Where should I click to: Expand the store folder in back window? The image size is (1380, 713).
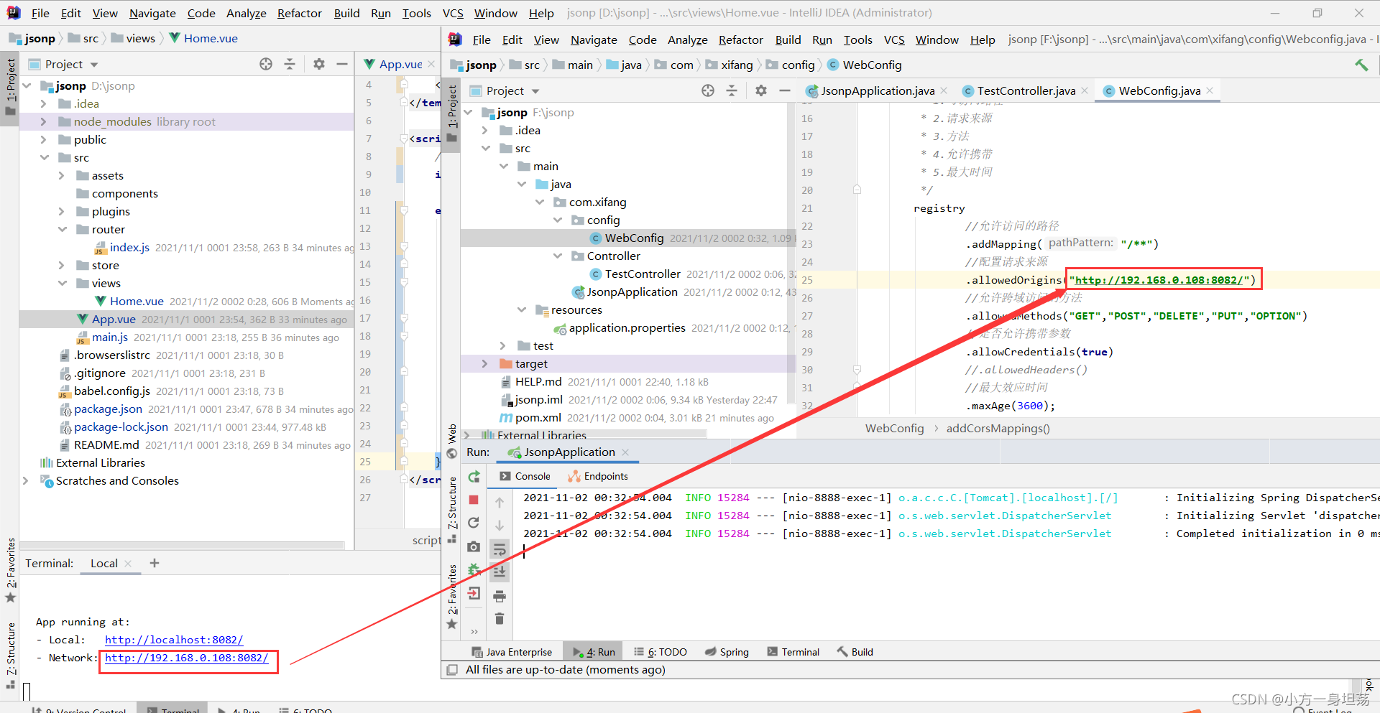(62, 265)
